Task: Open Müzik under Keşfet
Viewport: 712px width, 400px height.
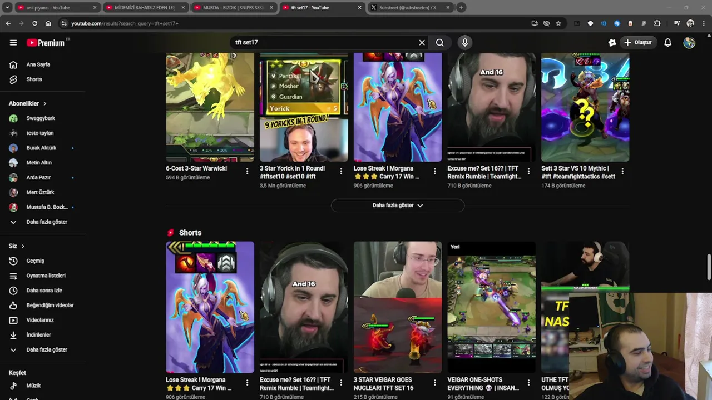Action: [33, 386]
